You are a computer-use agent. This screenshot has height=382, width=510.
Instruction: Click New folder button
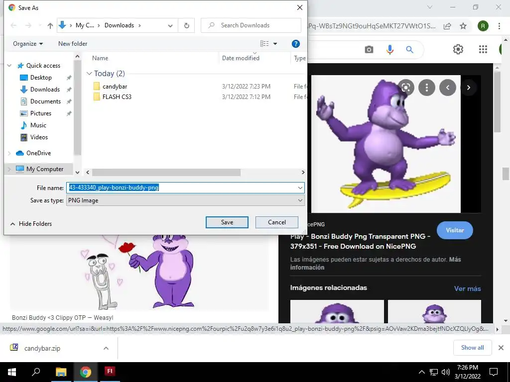coord(73,44)
